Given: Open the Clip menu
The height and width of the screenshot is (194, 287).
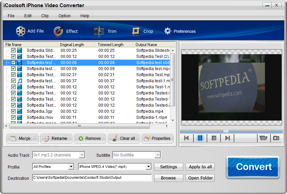Looking at the screenshot, I should click(45, 16).
